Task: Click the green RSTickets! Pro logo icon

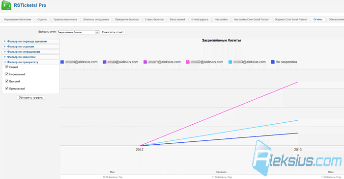Action: pyautogui.click(x=6, y=5)
